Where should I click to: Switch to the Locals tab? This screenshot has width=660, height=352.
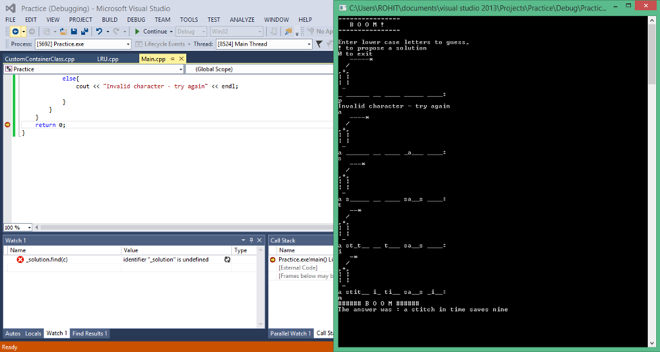34,333
